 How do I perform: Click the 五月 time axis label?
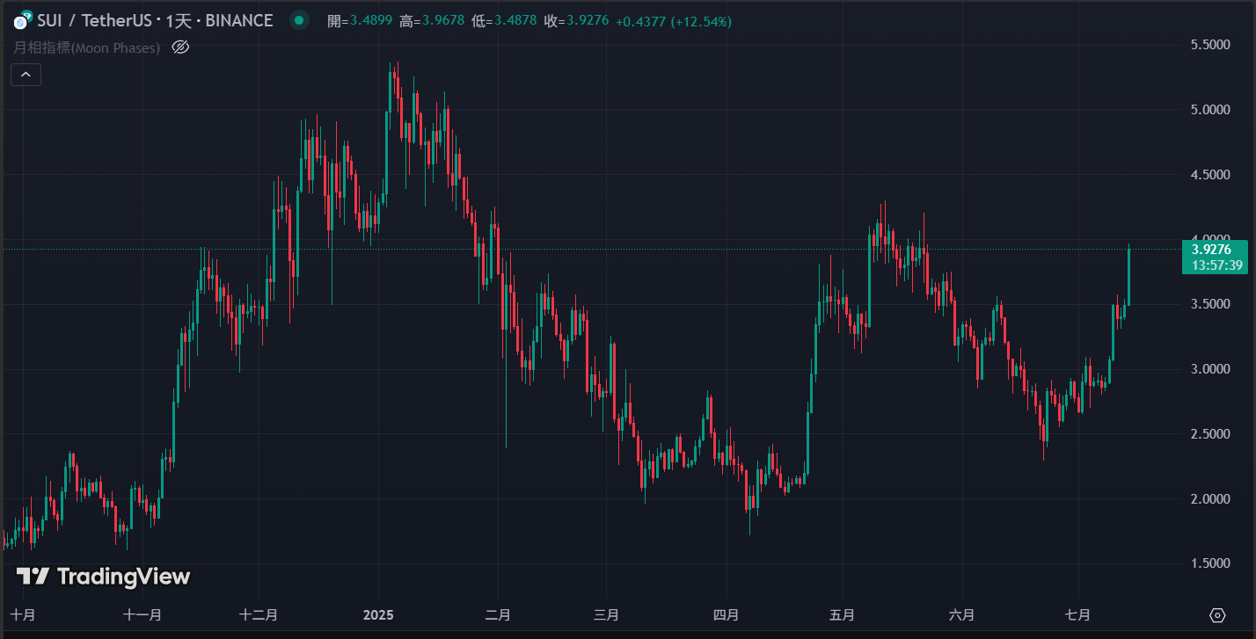843,614
